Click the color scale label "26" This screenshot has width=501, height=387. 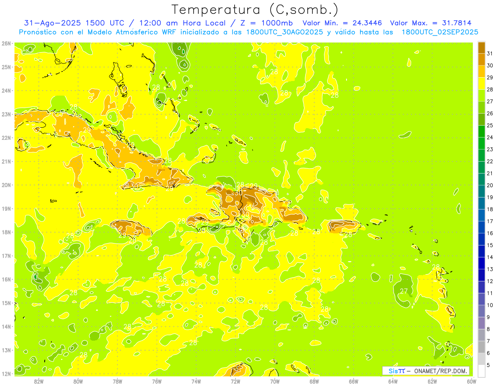coord(490,114)
